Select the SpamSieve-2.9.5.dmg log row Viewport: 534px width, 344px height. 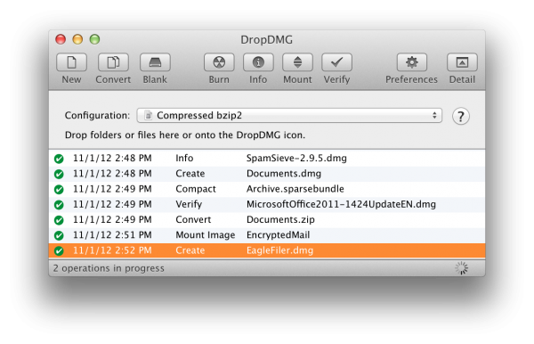(267, 159)
